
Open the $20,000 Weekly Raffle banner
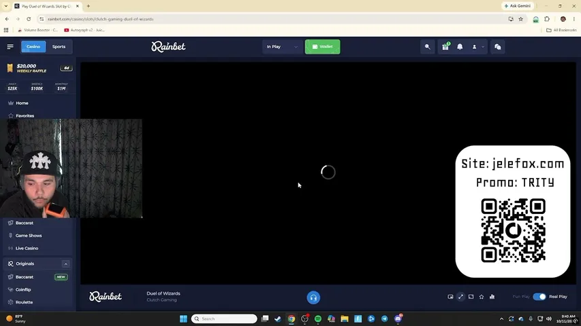37,68
